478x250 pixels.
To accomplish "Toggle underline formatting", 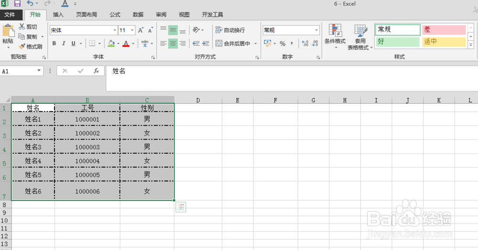I will pos(73,43).
